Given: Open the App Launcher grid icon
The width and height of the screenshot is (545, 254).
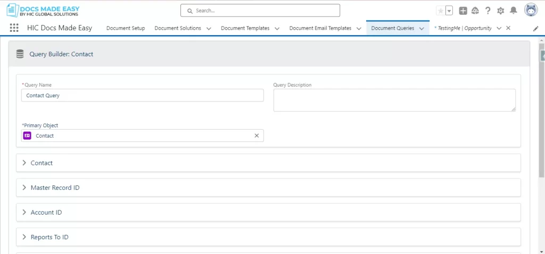Looking at the screenshot, I should (14, 28).
